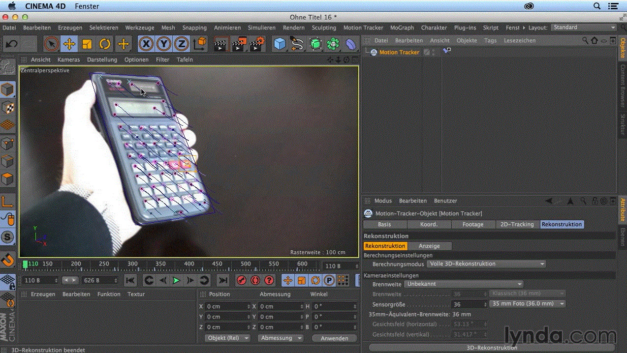Image resolution: width=627 pixels, height=353 pixels.
Task: Switch to the 2D-Tracking tab
Action: [516, 224]
